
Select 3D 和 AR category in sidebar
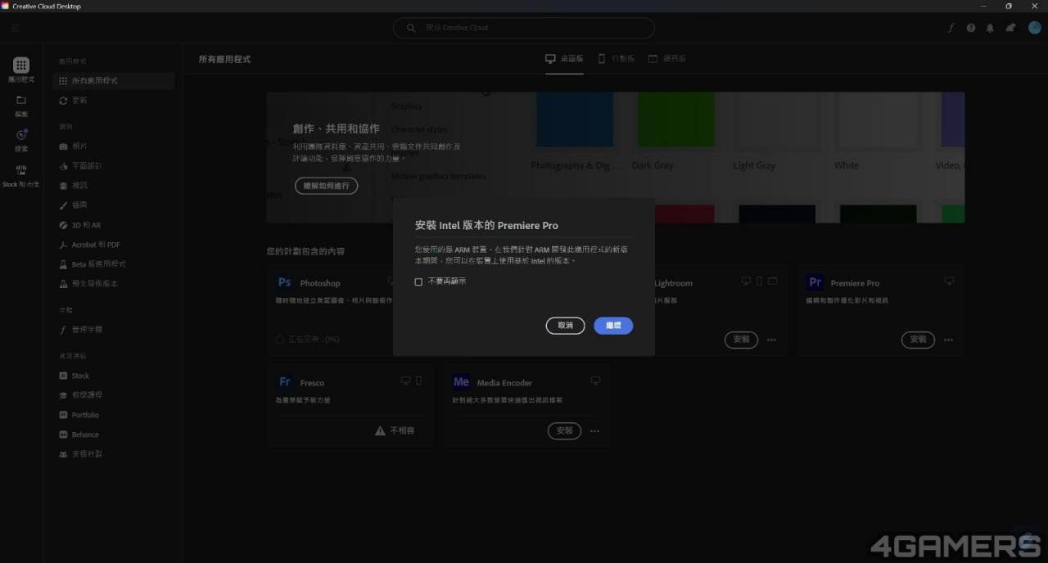(114, 225)
